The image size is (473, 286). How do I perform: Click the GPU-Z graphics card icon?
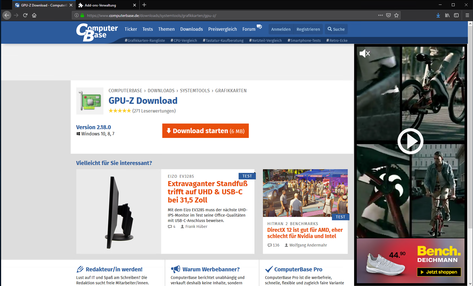click(x=90, y=101)
